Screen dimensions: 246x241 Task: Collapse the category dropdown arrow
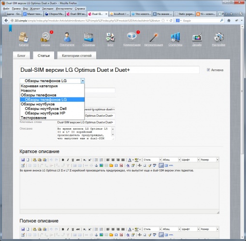[x=83, y=80]
